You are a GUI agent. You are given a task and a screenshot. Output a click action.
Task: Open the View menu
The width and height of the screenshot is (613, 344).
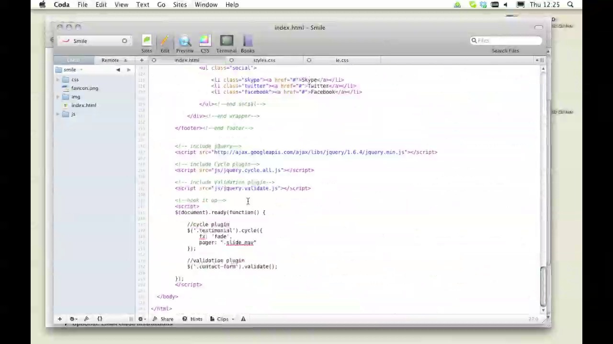coord(121,5)
